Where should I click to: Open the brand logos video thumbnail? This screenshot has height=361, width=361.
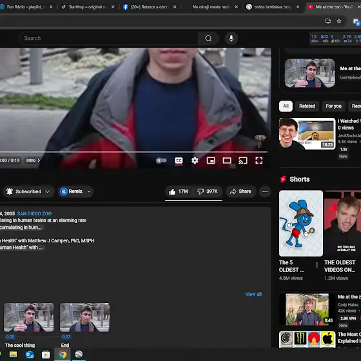coord(307,340)
